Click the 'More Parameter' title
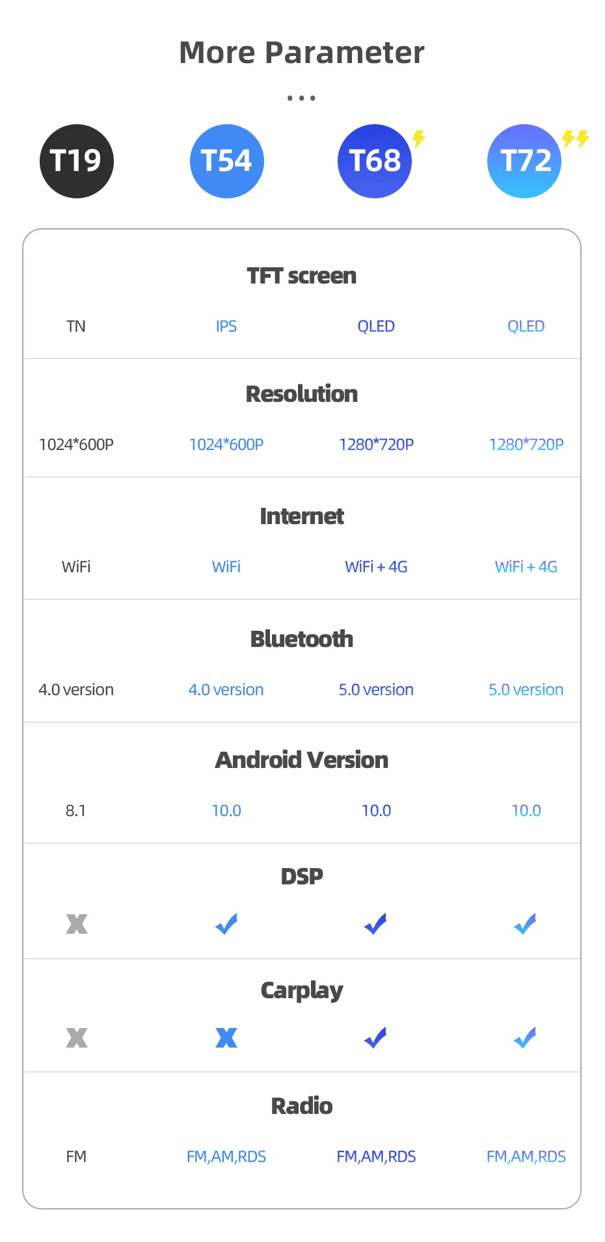This screenshot has width=605, height=1242. coord(302,53)
